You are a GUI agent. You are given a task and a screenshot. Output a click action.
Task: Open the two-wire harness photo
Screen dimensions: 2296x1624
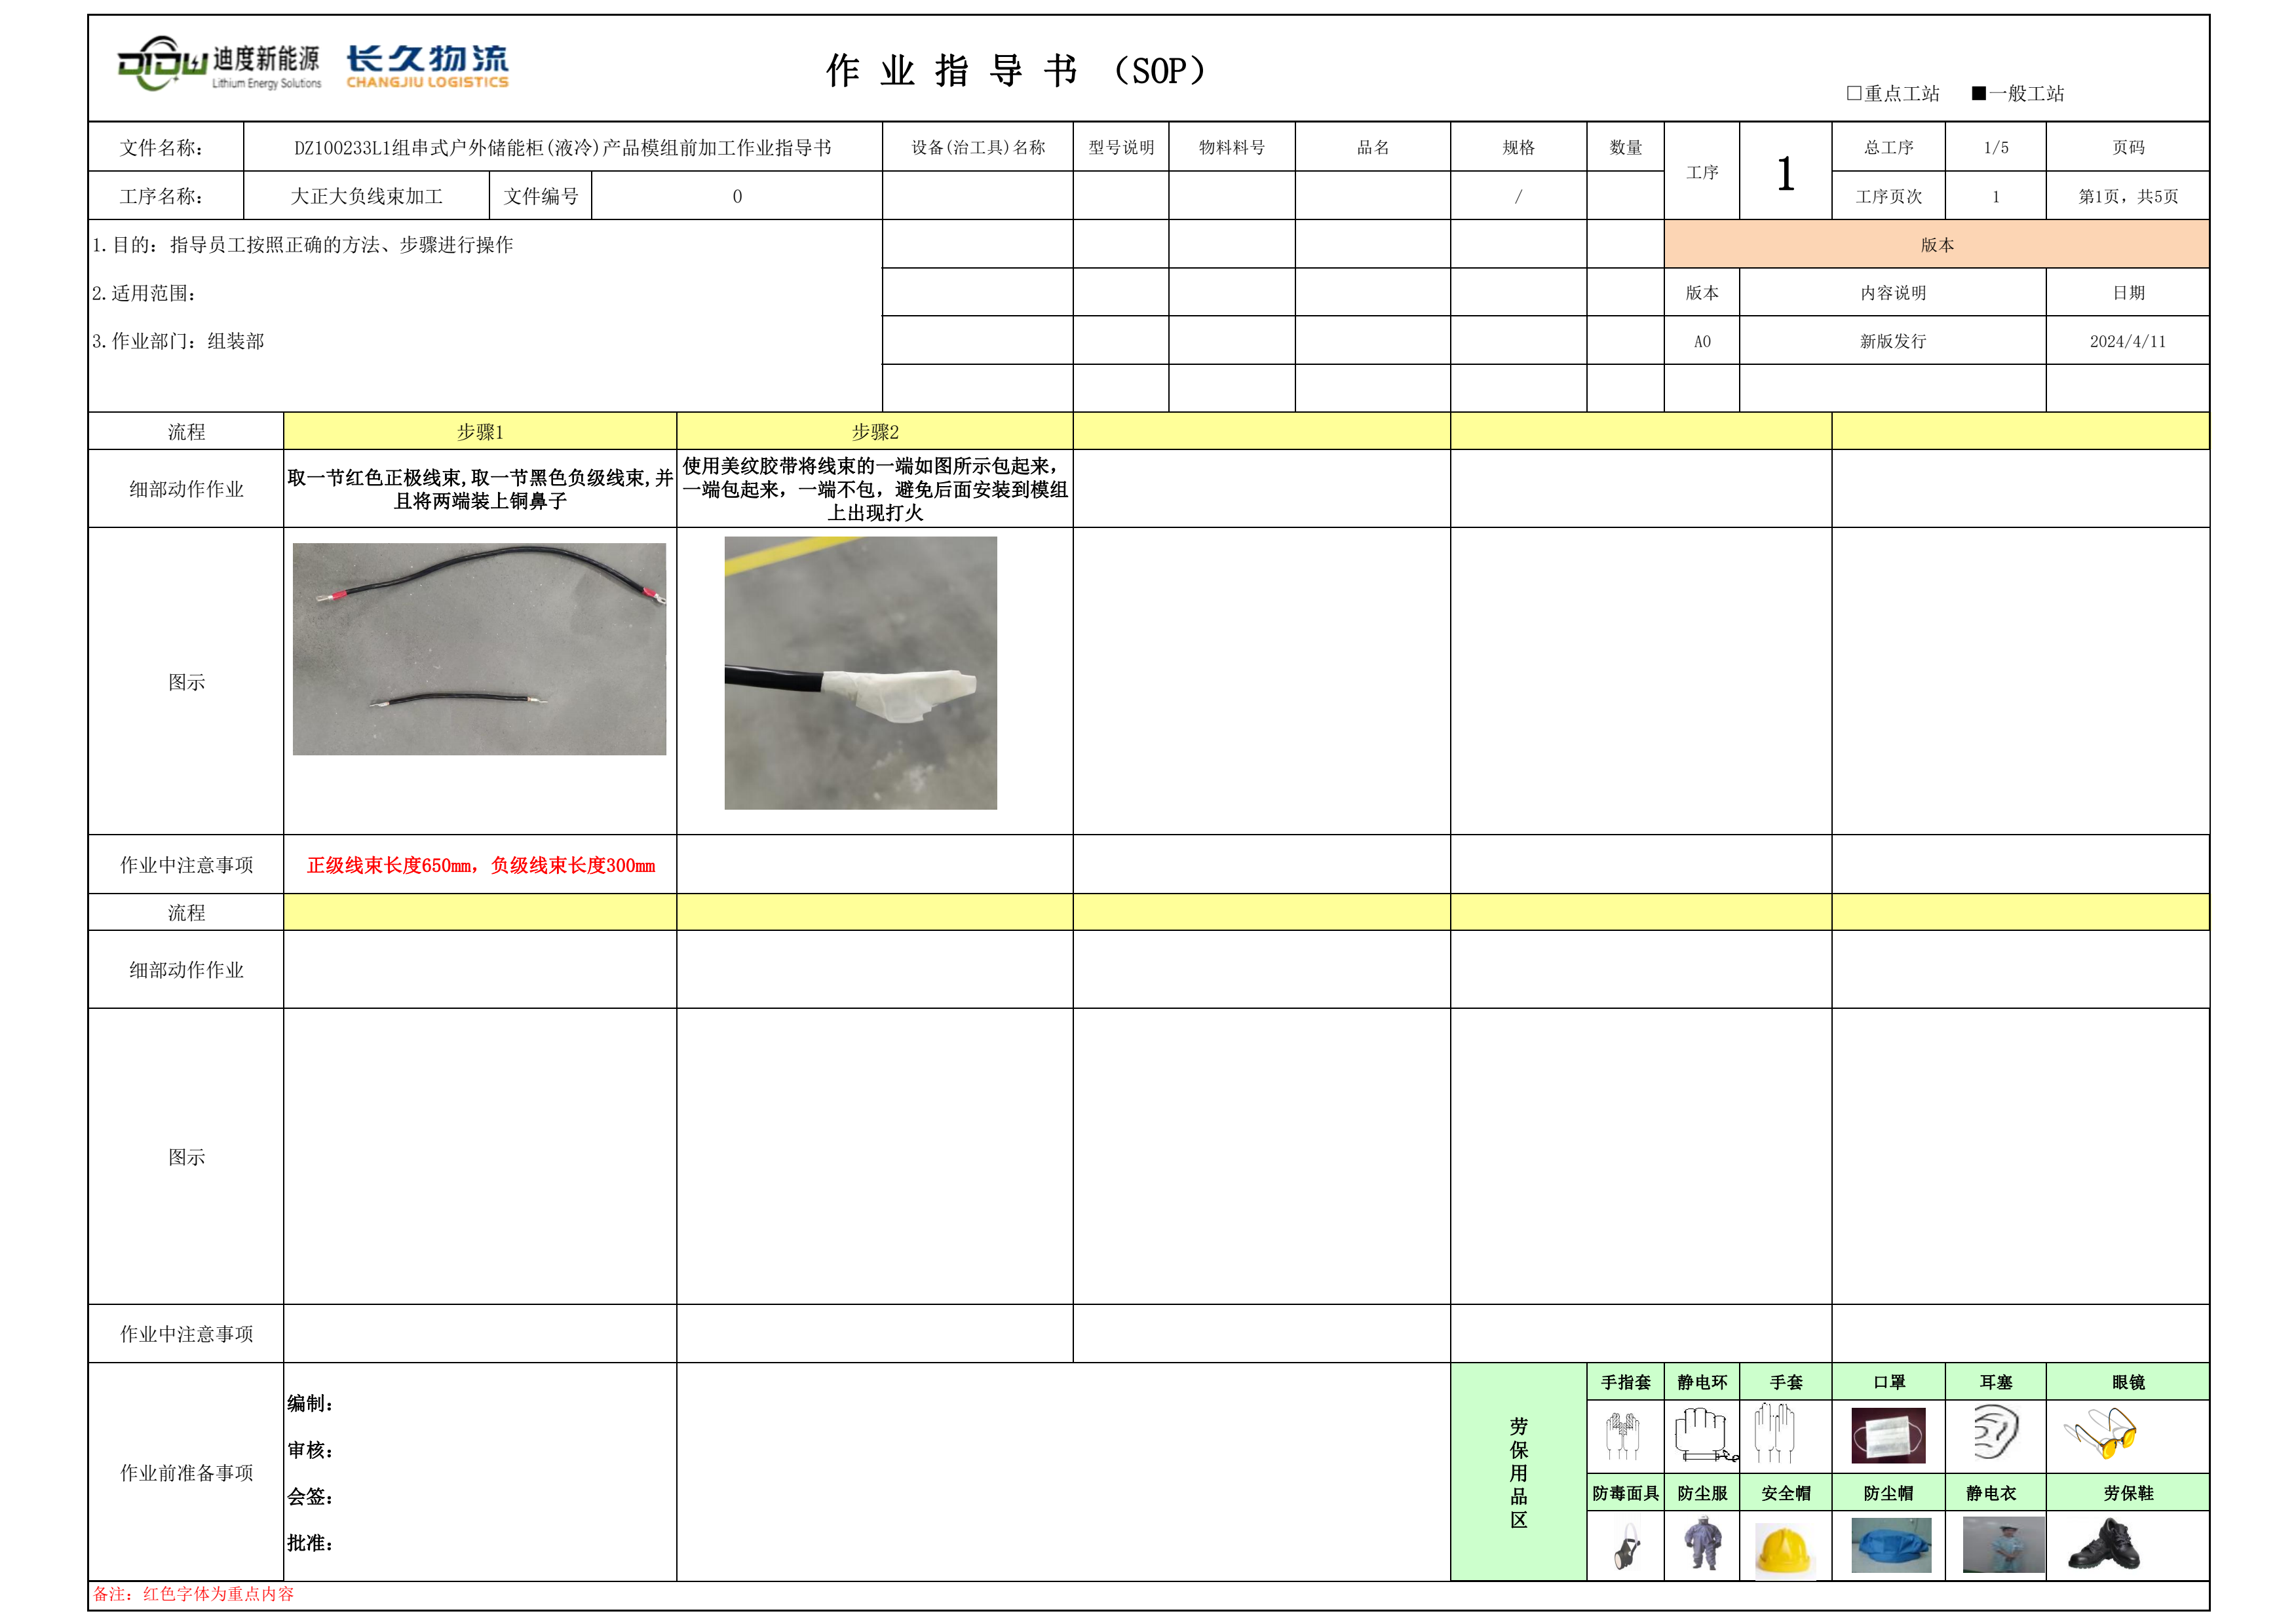479,648
